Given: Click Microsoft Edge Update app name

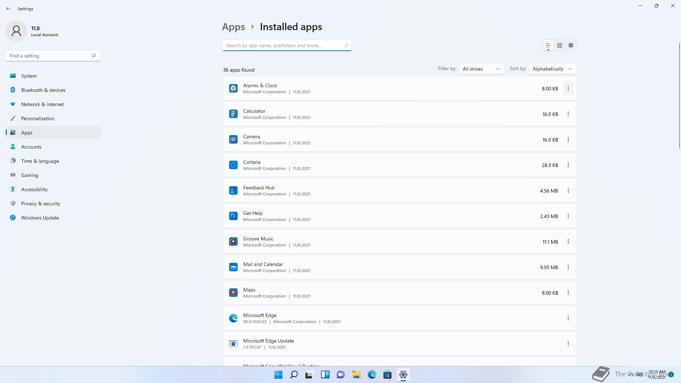Looking at the screenshot, I should [268, 341].
